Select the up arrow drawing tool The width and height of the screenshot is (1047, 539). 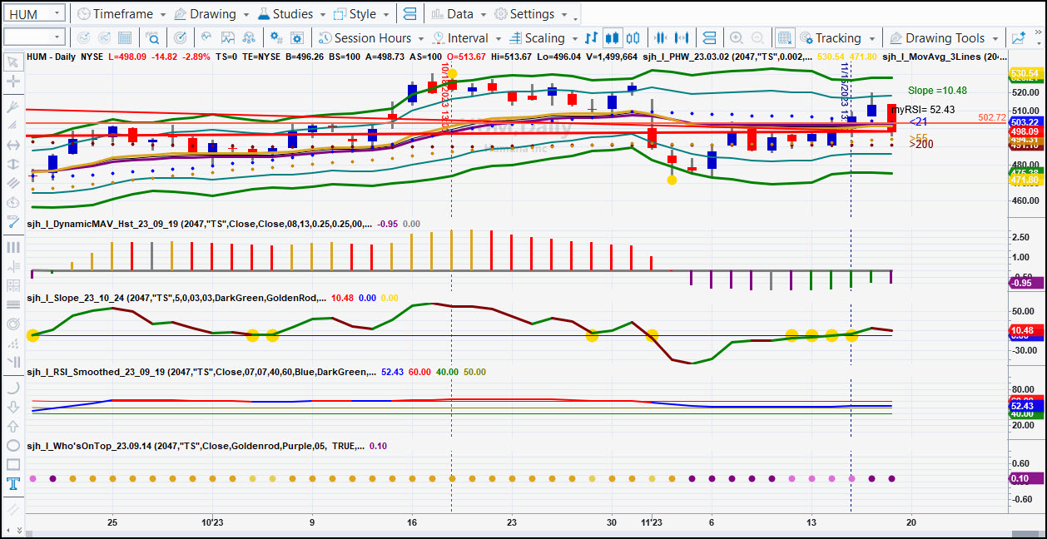click(x=12, y=426)
